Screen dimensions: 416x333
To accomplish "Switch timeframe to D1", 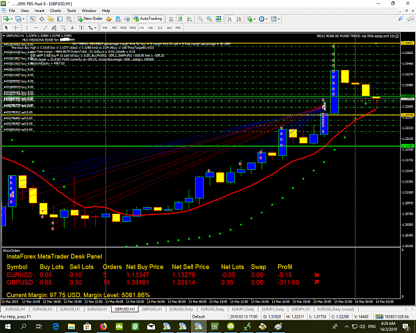I will point(160,27).
